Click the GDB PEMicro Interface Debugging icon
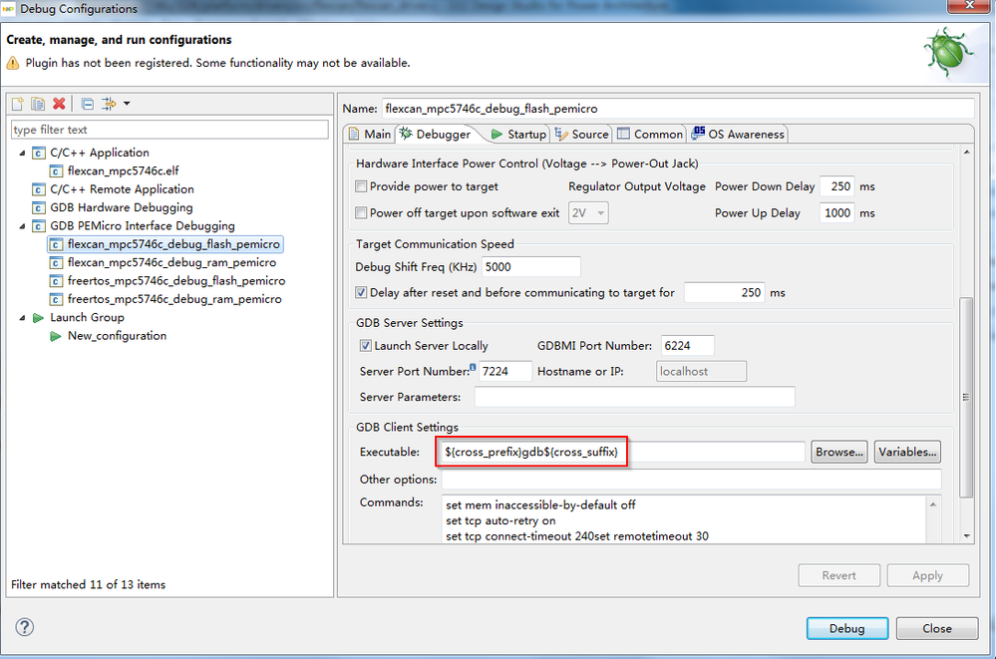 tap(39, 226)
